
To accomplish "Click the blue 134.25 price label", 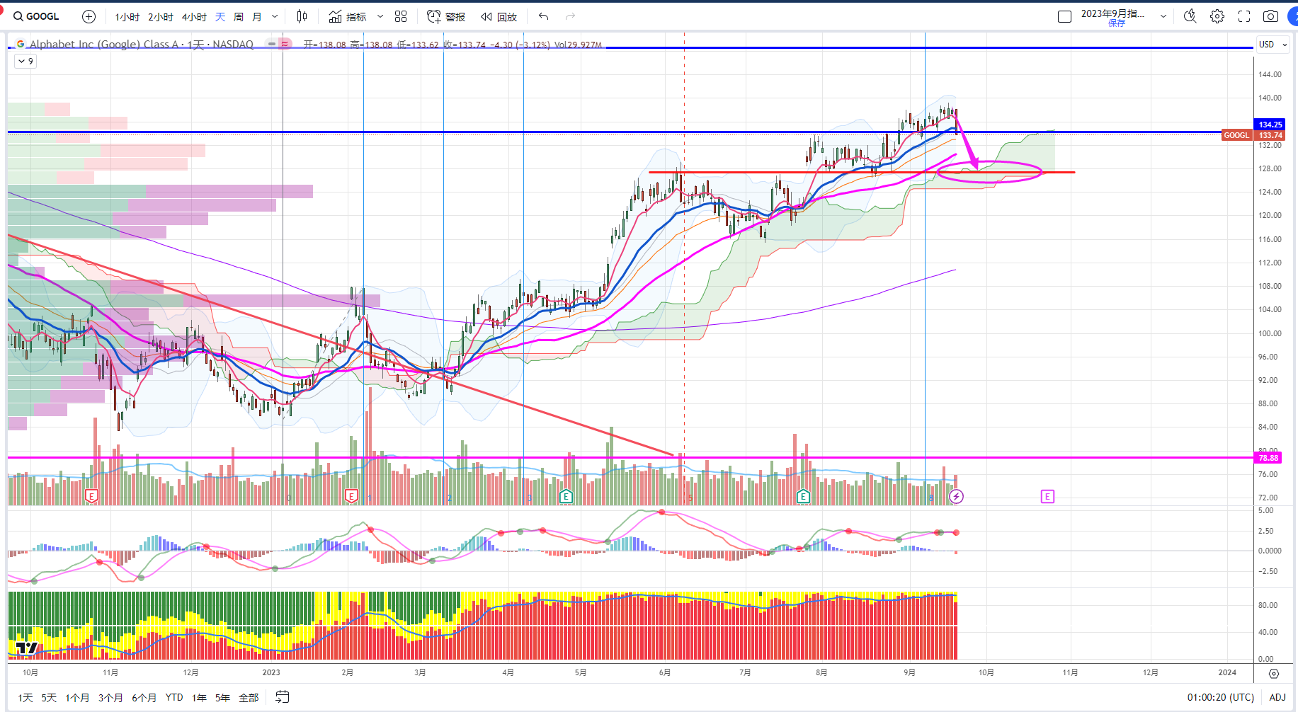I will point(1270,125).
